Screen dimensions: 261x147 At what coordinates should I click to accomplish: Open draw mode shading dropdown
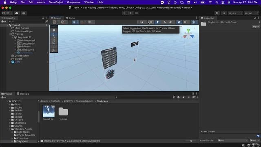point(143,22)
